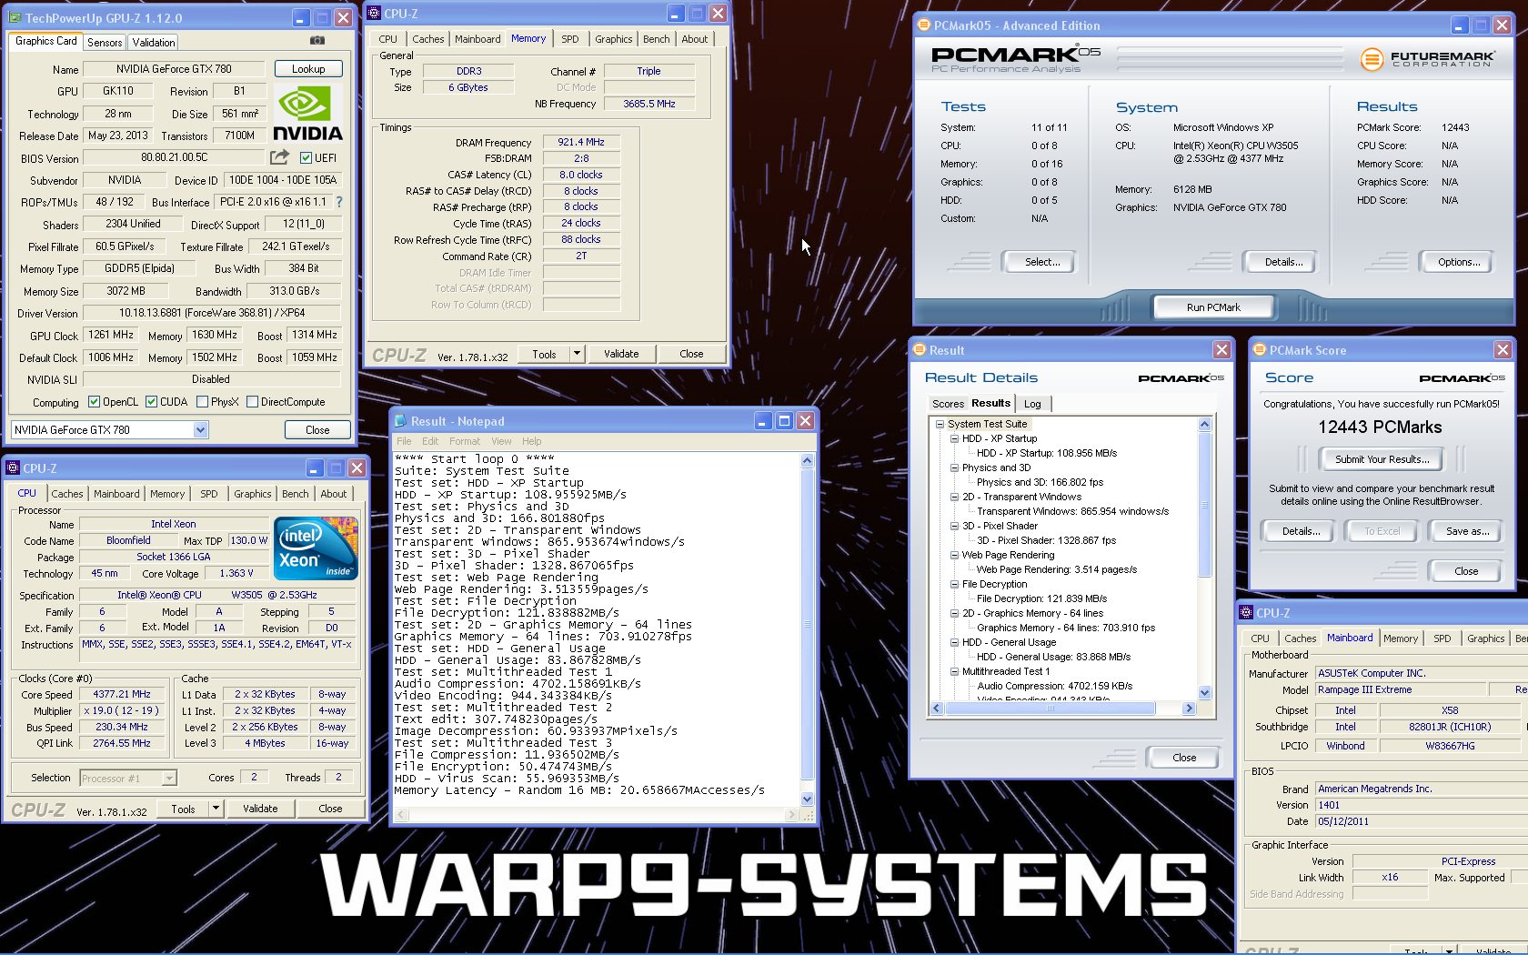1528x955 pixels.
Task: Click the Notepad vertical scrollbar track
Action: pos(807,628)
